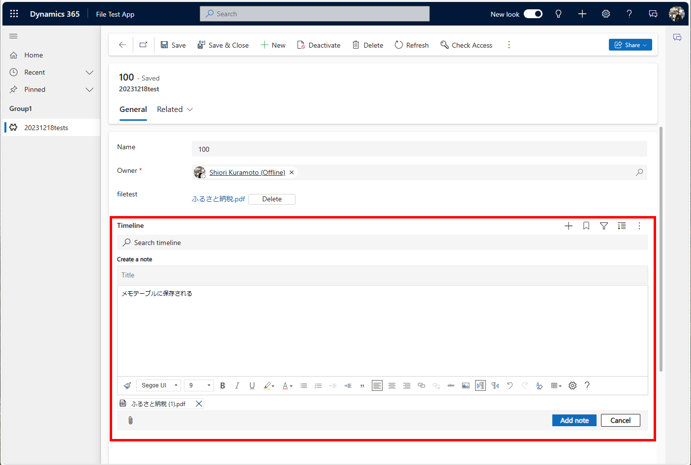Open the user profile avatar
Screen dimensions: 691x465
click(x=677, y=14)
